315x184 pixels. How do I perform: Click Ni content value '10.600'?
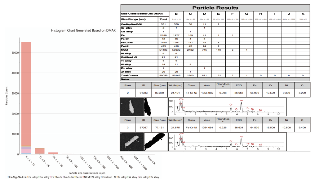(x=286, y=128)
